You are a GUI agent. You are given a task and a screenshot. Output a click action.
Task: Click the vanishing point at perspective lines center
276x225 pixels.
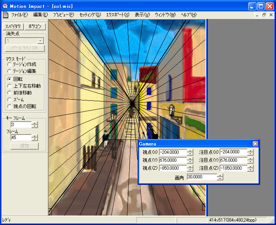click(132, 104)
